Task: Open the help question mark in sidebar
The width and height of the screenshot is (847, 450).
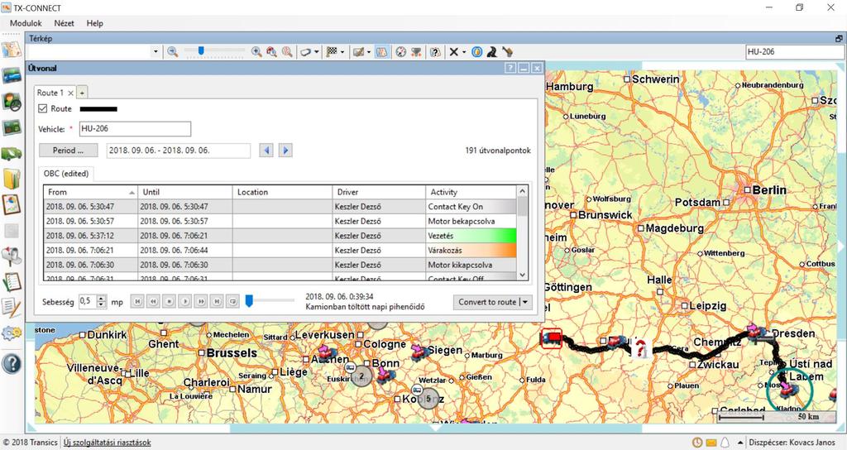Action: [x=12, y=364]
